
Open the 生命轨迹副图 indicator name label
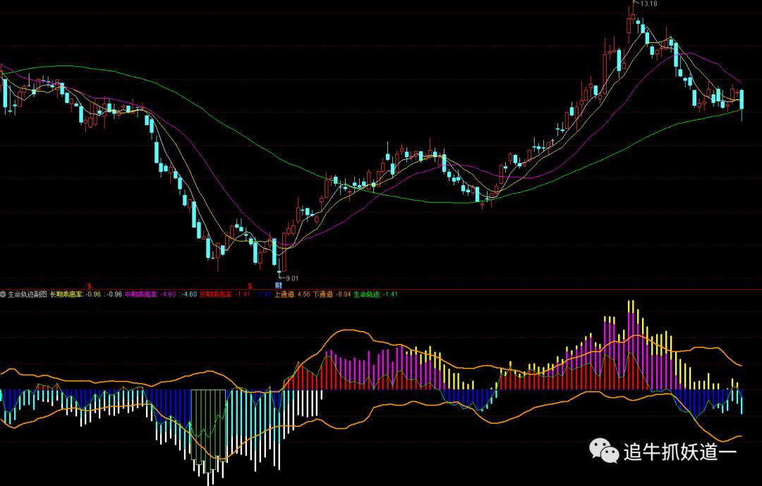[27, 294]
